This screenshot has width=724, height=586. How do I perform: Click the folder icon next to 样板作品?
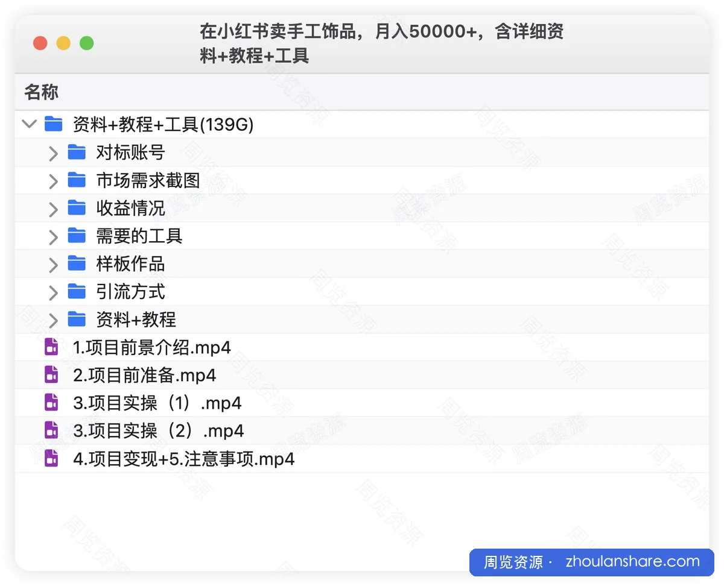pyautogui.click(x=77, y=263)
